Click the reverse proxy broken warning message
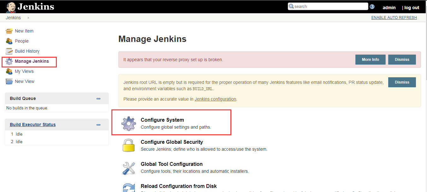427x192 pixels. click(173, 60)
